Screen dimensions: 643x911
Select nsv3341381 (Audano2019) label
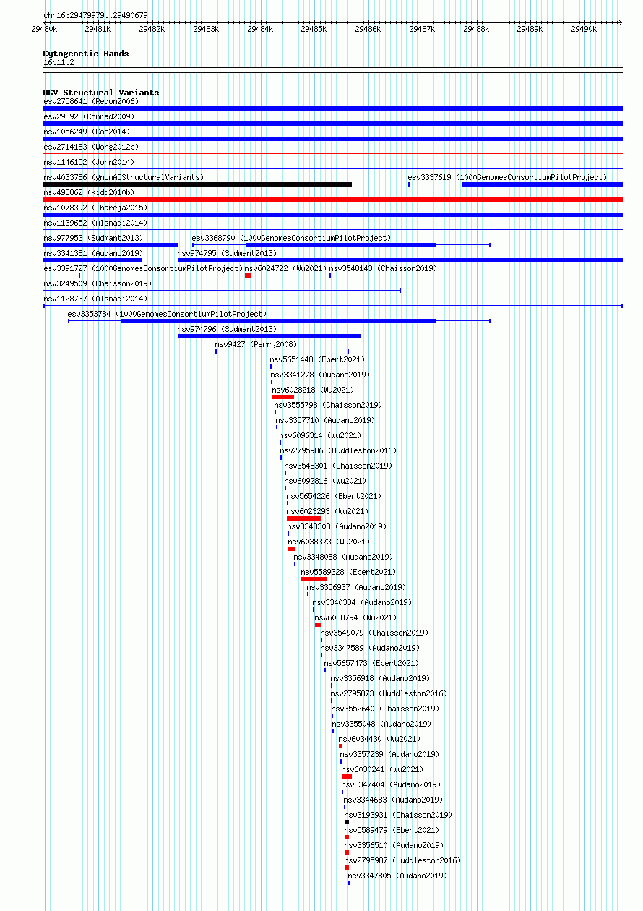tap(93, 253)
